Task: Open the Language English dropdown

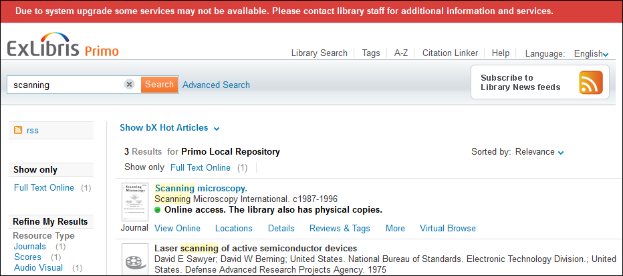Action: (591, 53)
